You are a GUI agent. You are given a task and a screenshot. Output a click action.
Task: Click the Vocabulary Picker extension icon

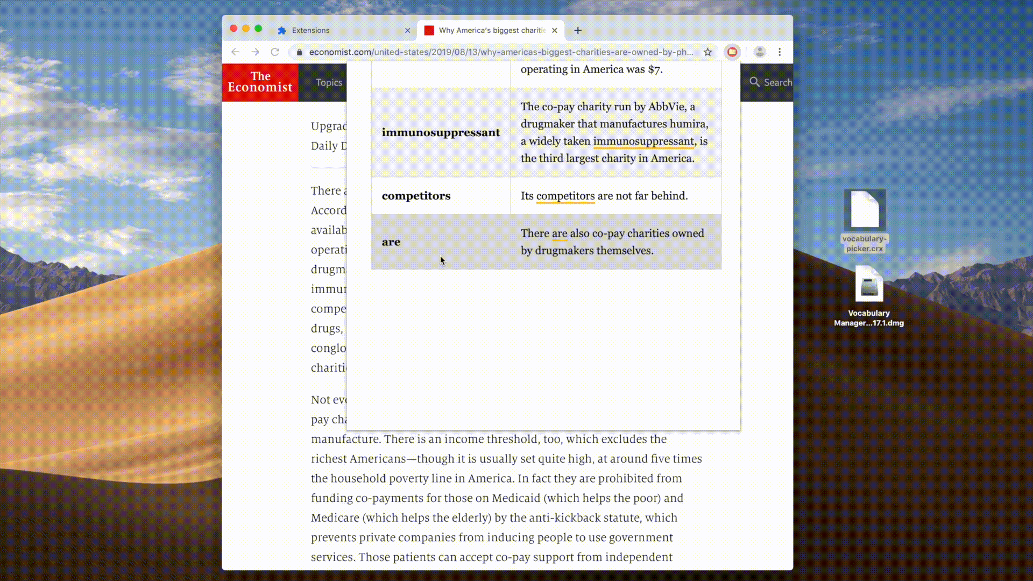click(732, 52)
